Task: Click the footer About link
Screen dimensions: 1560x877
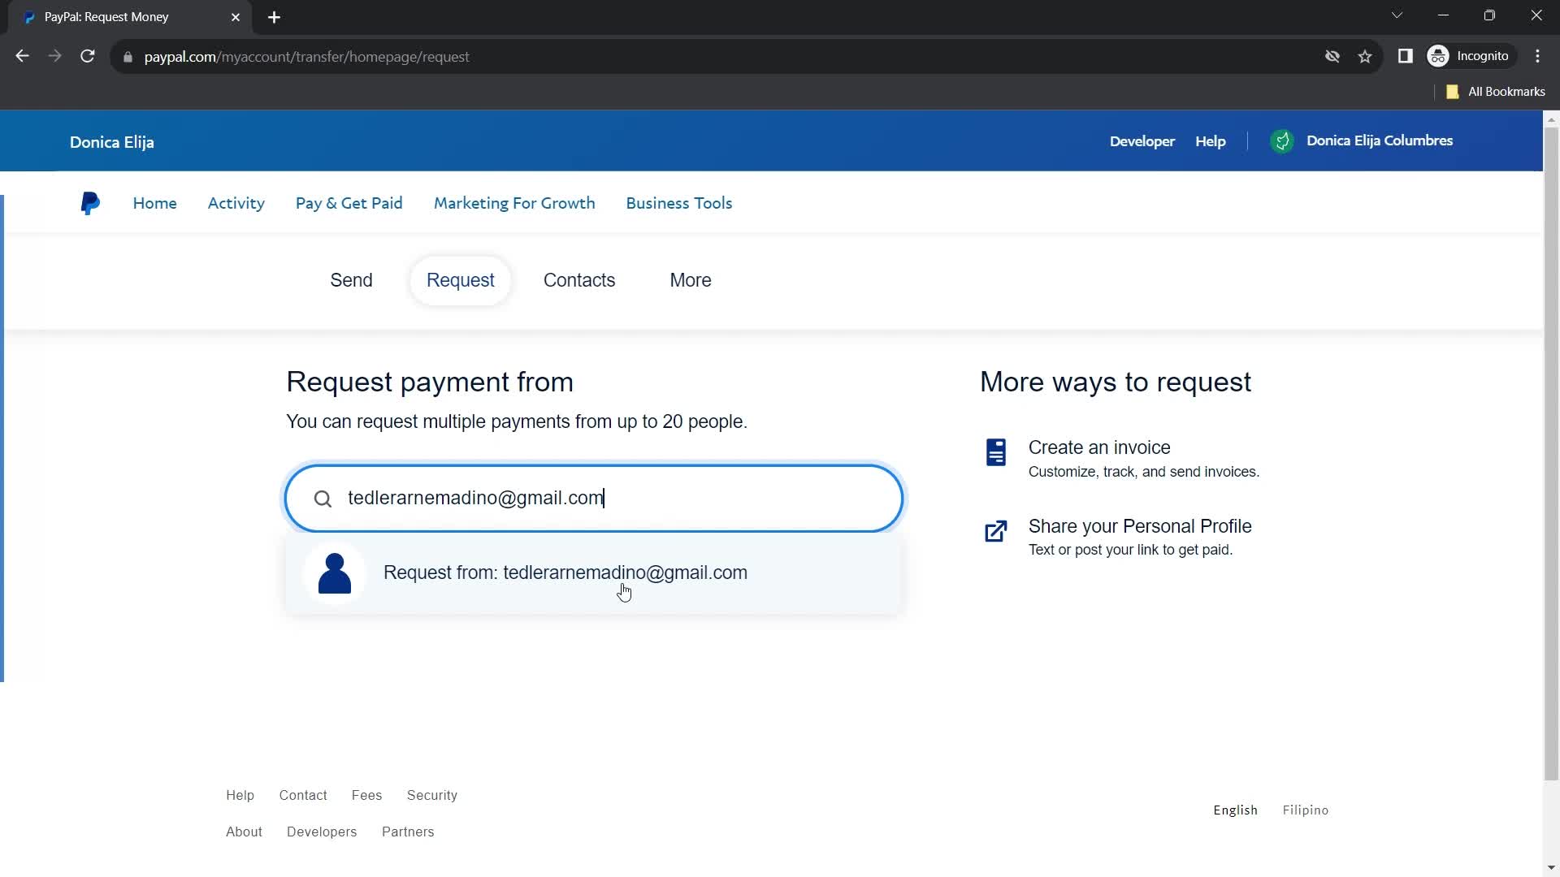Action: pos(244,832)
